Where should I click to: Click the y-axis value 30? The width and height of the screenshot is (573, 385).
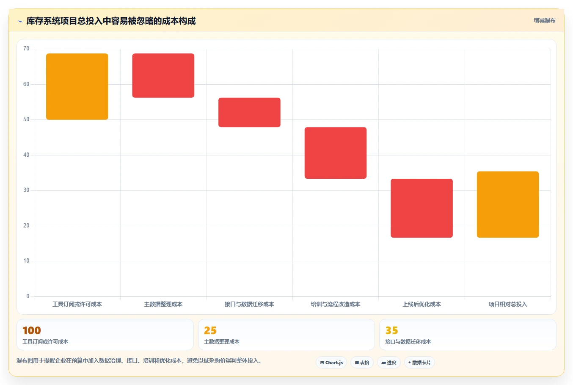(x=26, y=190)
